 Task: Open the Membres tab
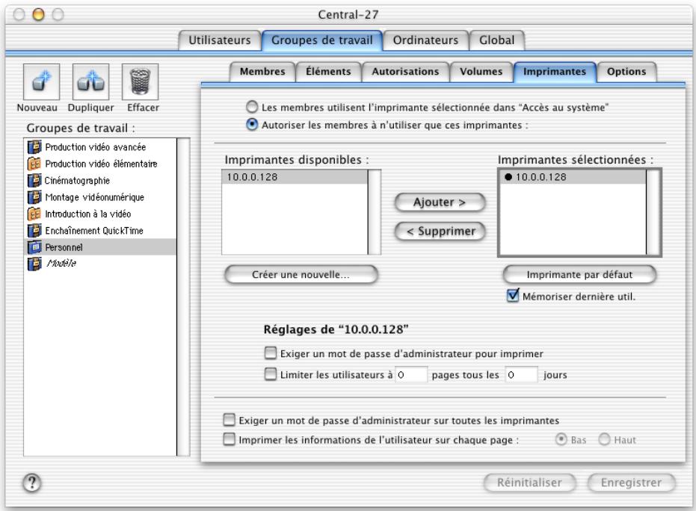coord(262,72)
